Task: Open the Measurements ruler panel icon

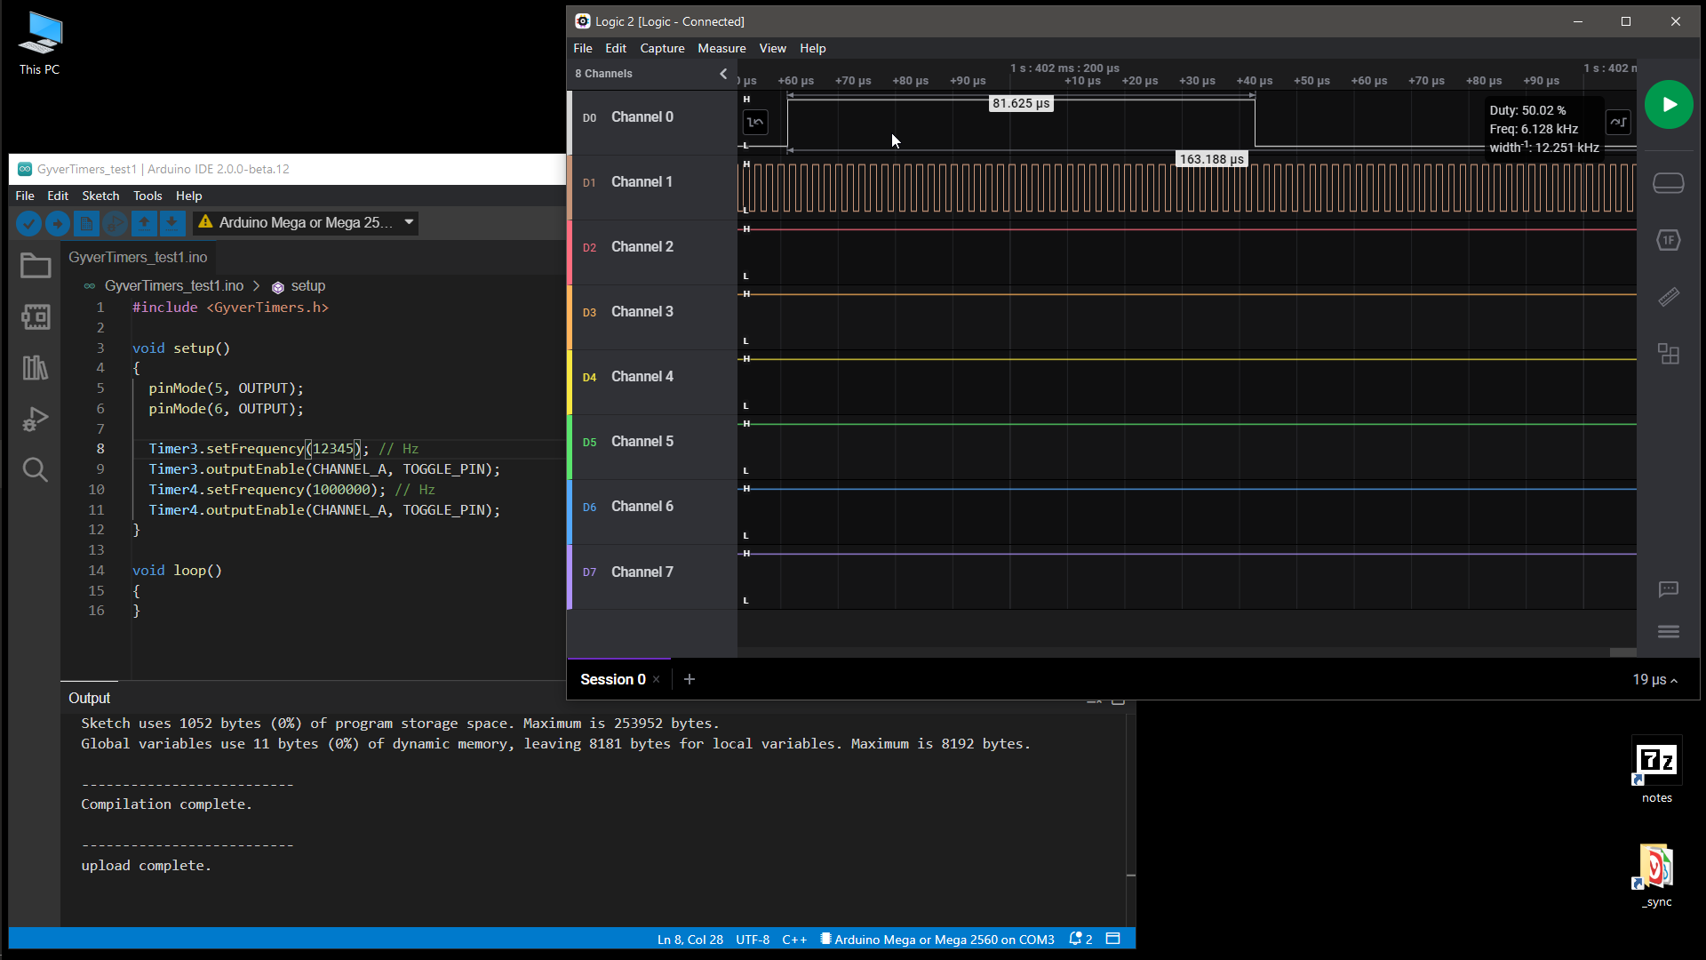Action: tap(1668, 297)
